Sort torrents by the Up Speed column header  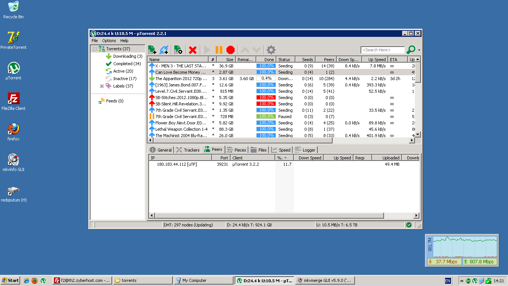[375, 60]
